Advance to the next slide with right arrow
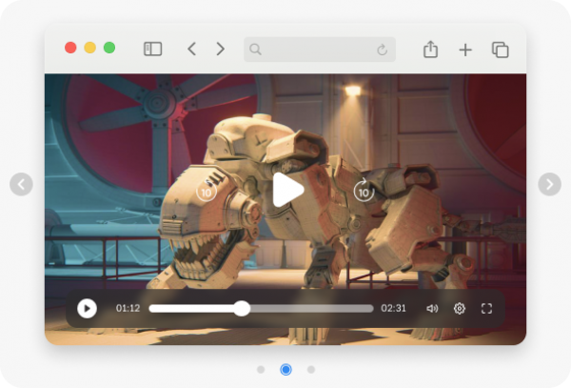Viewport: 571px width, 388px height. click(549, 184)
